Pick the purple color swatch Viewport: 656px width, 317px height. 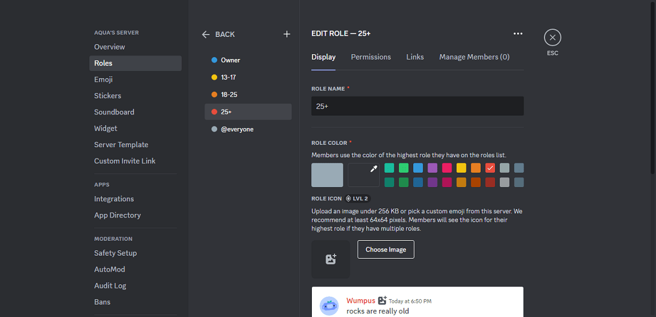432,167
